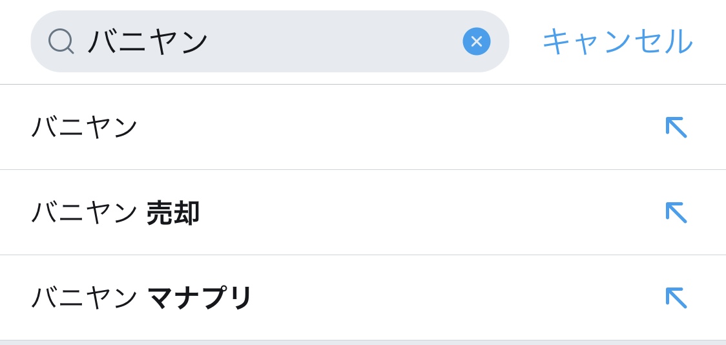Viewport: 726px width, 345px height.
Task: Click the gray strip below the suggestions
Action: (x=363, y=342)
